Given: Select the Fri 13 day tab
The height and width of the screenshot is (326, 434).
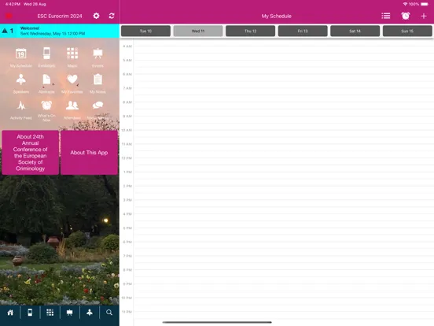Looking at the screenshot, I should (303, 31).
